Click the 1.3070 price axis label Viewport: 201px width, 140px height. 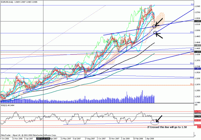tap(197, 85)
